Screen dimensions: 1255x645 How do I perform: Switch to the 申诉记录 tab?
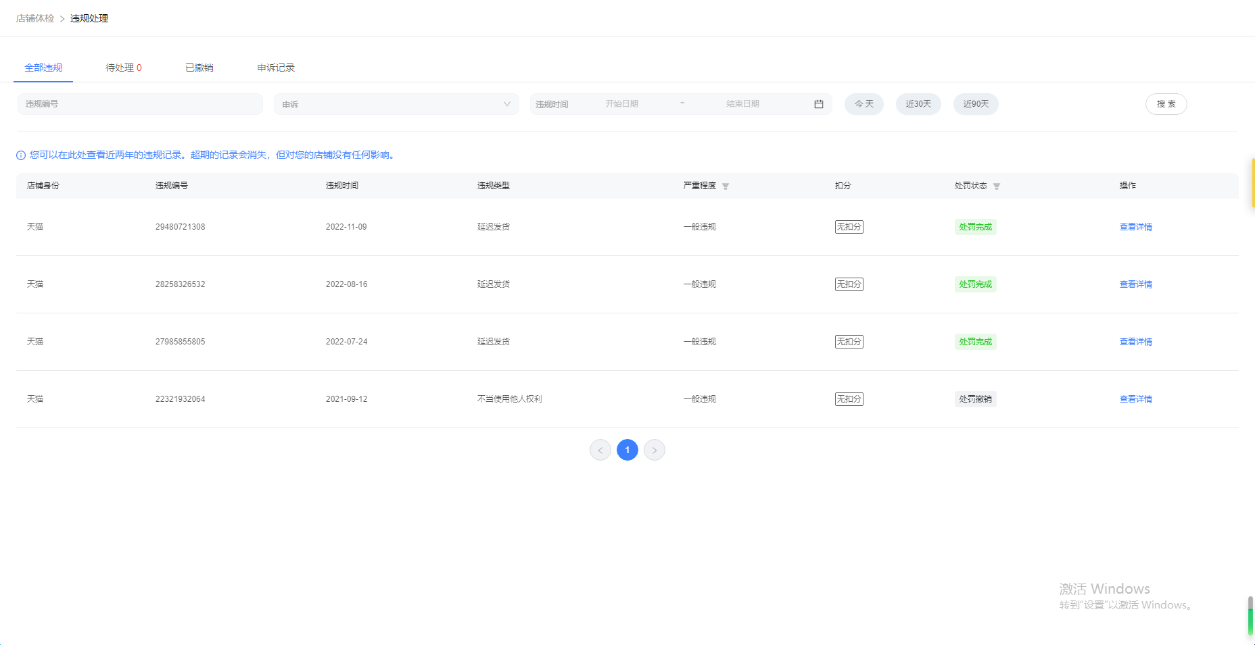(276, 68)
